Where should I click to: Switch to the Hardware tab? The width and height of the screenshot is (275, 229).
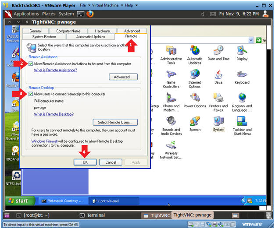(102, 31)
